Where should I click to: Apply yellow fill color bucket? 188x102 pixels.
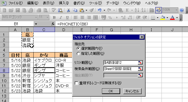[x=163, y=18]
